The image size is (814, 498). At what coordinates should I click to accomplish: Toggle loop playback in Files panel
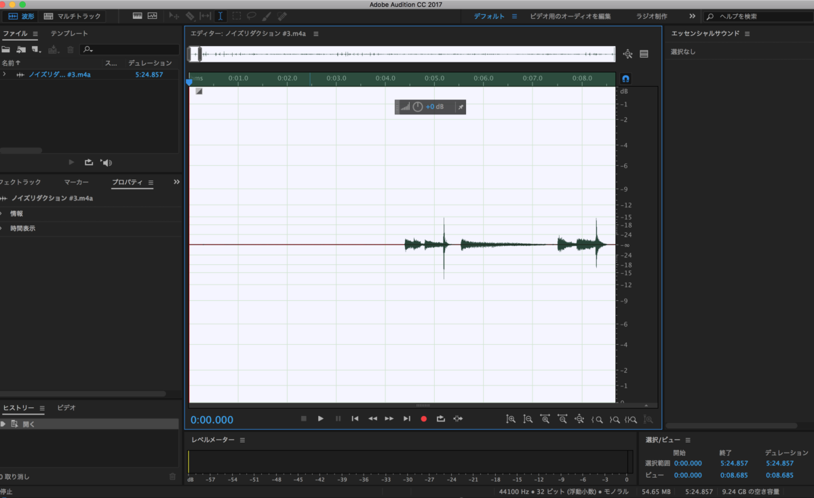pyautogui.click(x=89, y=162)
